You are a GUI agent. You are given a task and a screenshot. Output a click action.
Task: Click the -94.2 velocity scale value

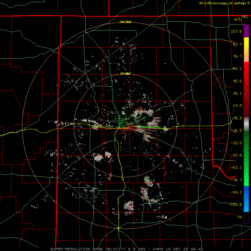(x=236, y=192)
